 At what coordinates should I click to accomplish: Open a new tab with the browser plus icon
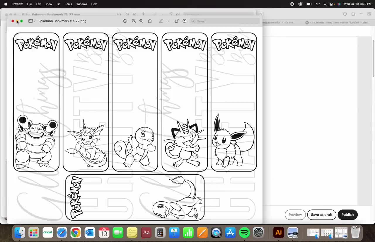click(361, 14)
